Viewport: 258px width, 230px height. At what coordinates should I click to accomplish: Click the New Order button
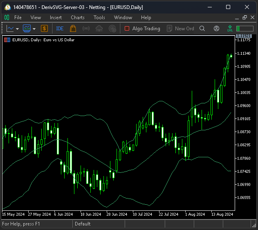pyautogui.click(x=180, y=29)
